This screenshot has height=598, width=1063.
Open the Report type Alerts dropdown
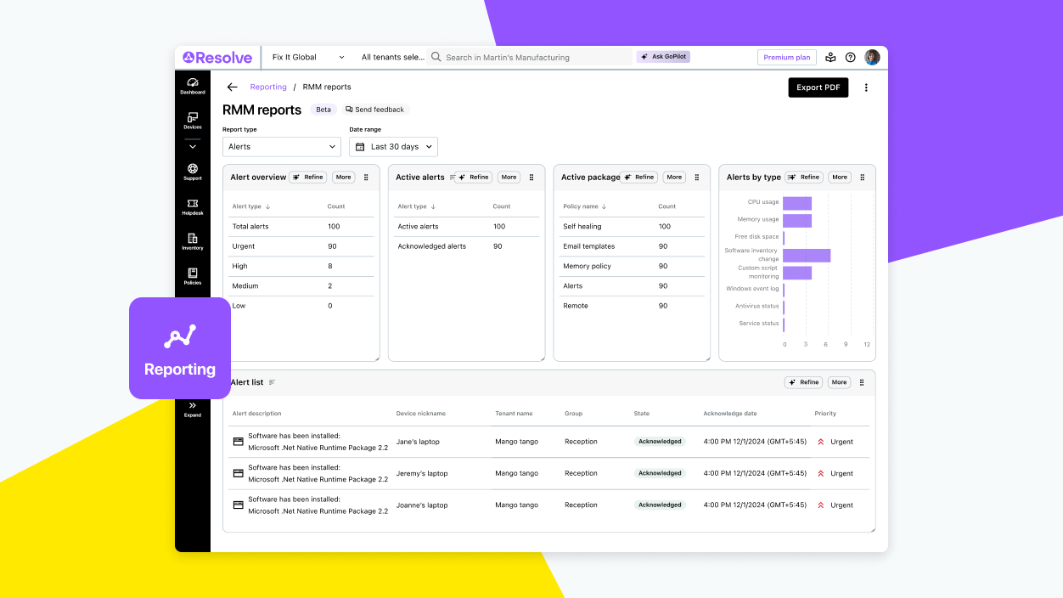click(281, 146)
